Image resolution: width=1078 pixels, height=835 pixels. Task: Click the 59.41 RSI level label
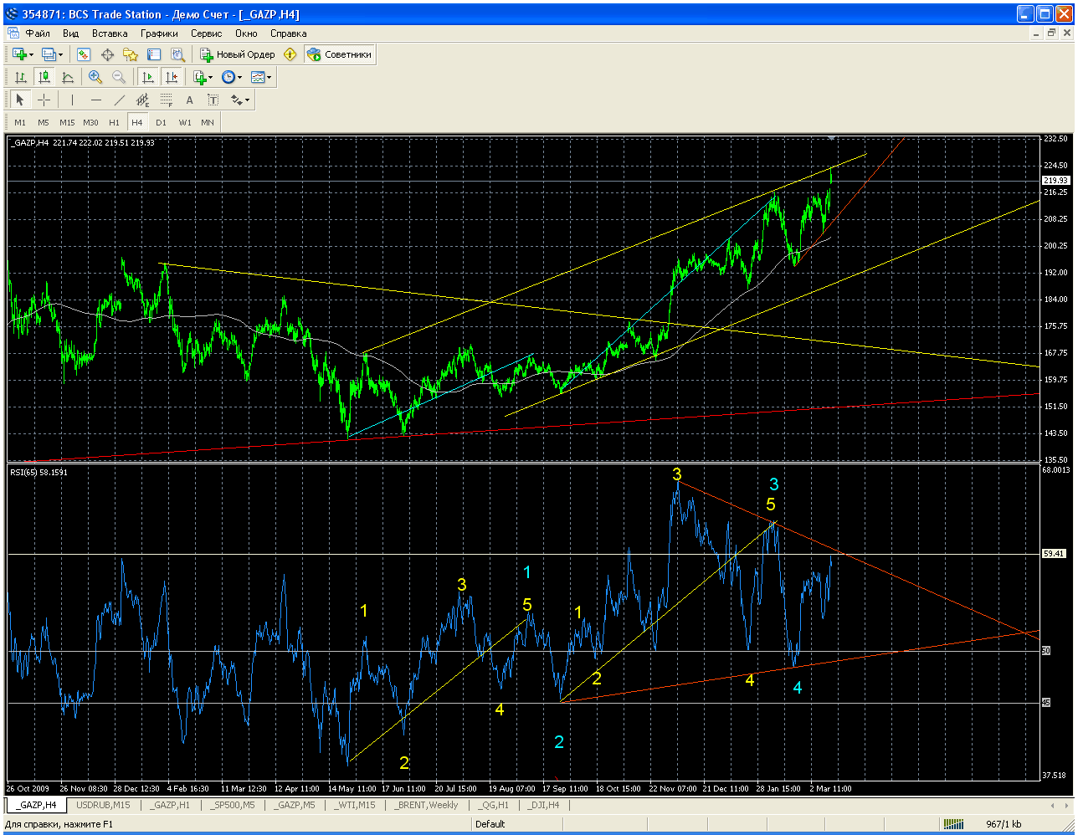1053,553
